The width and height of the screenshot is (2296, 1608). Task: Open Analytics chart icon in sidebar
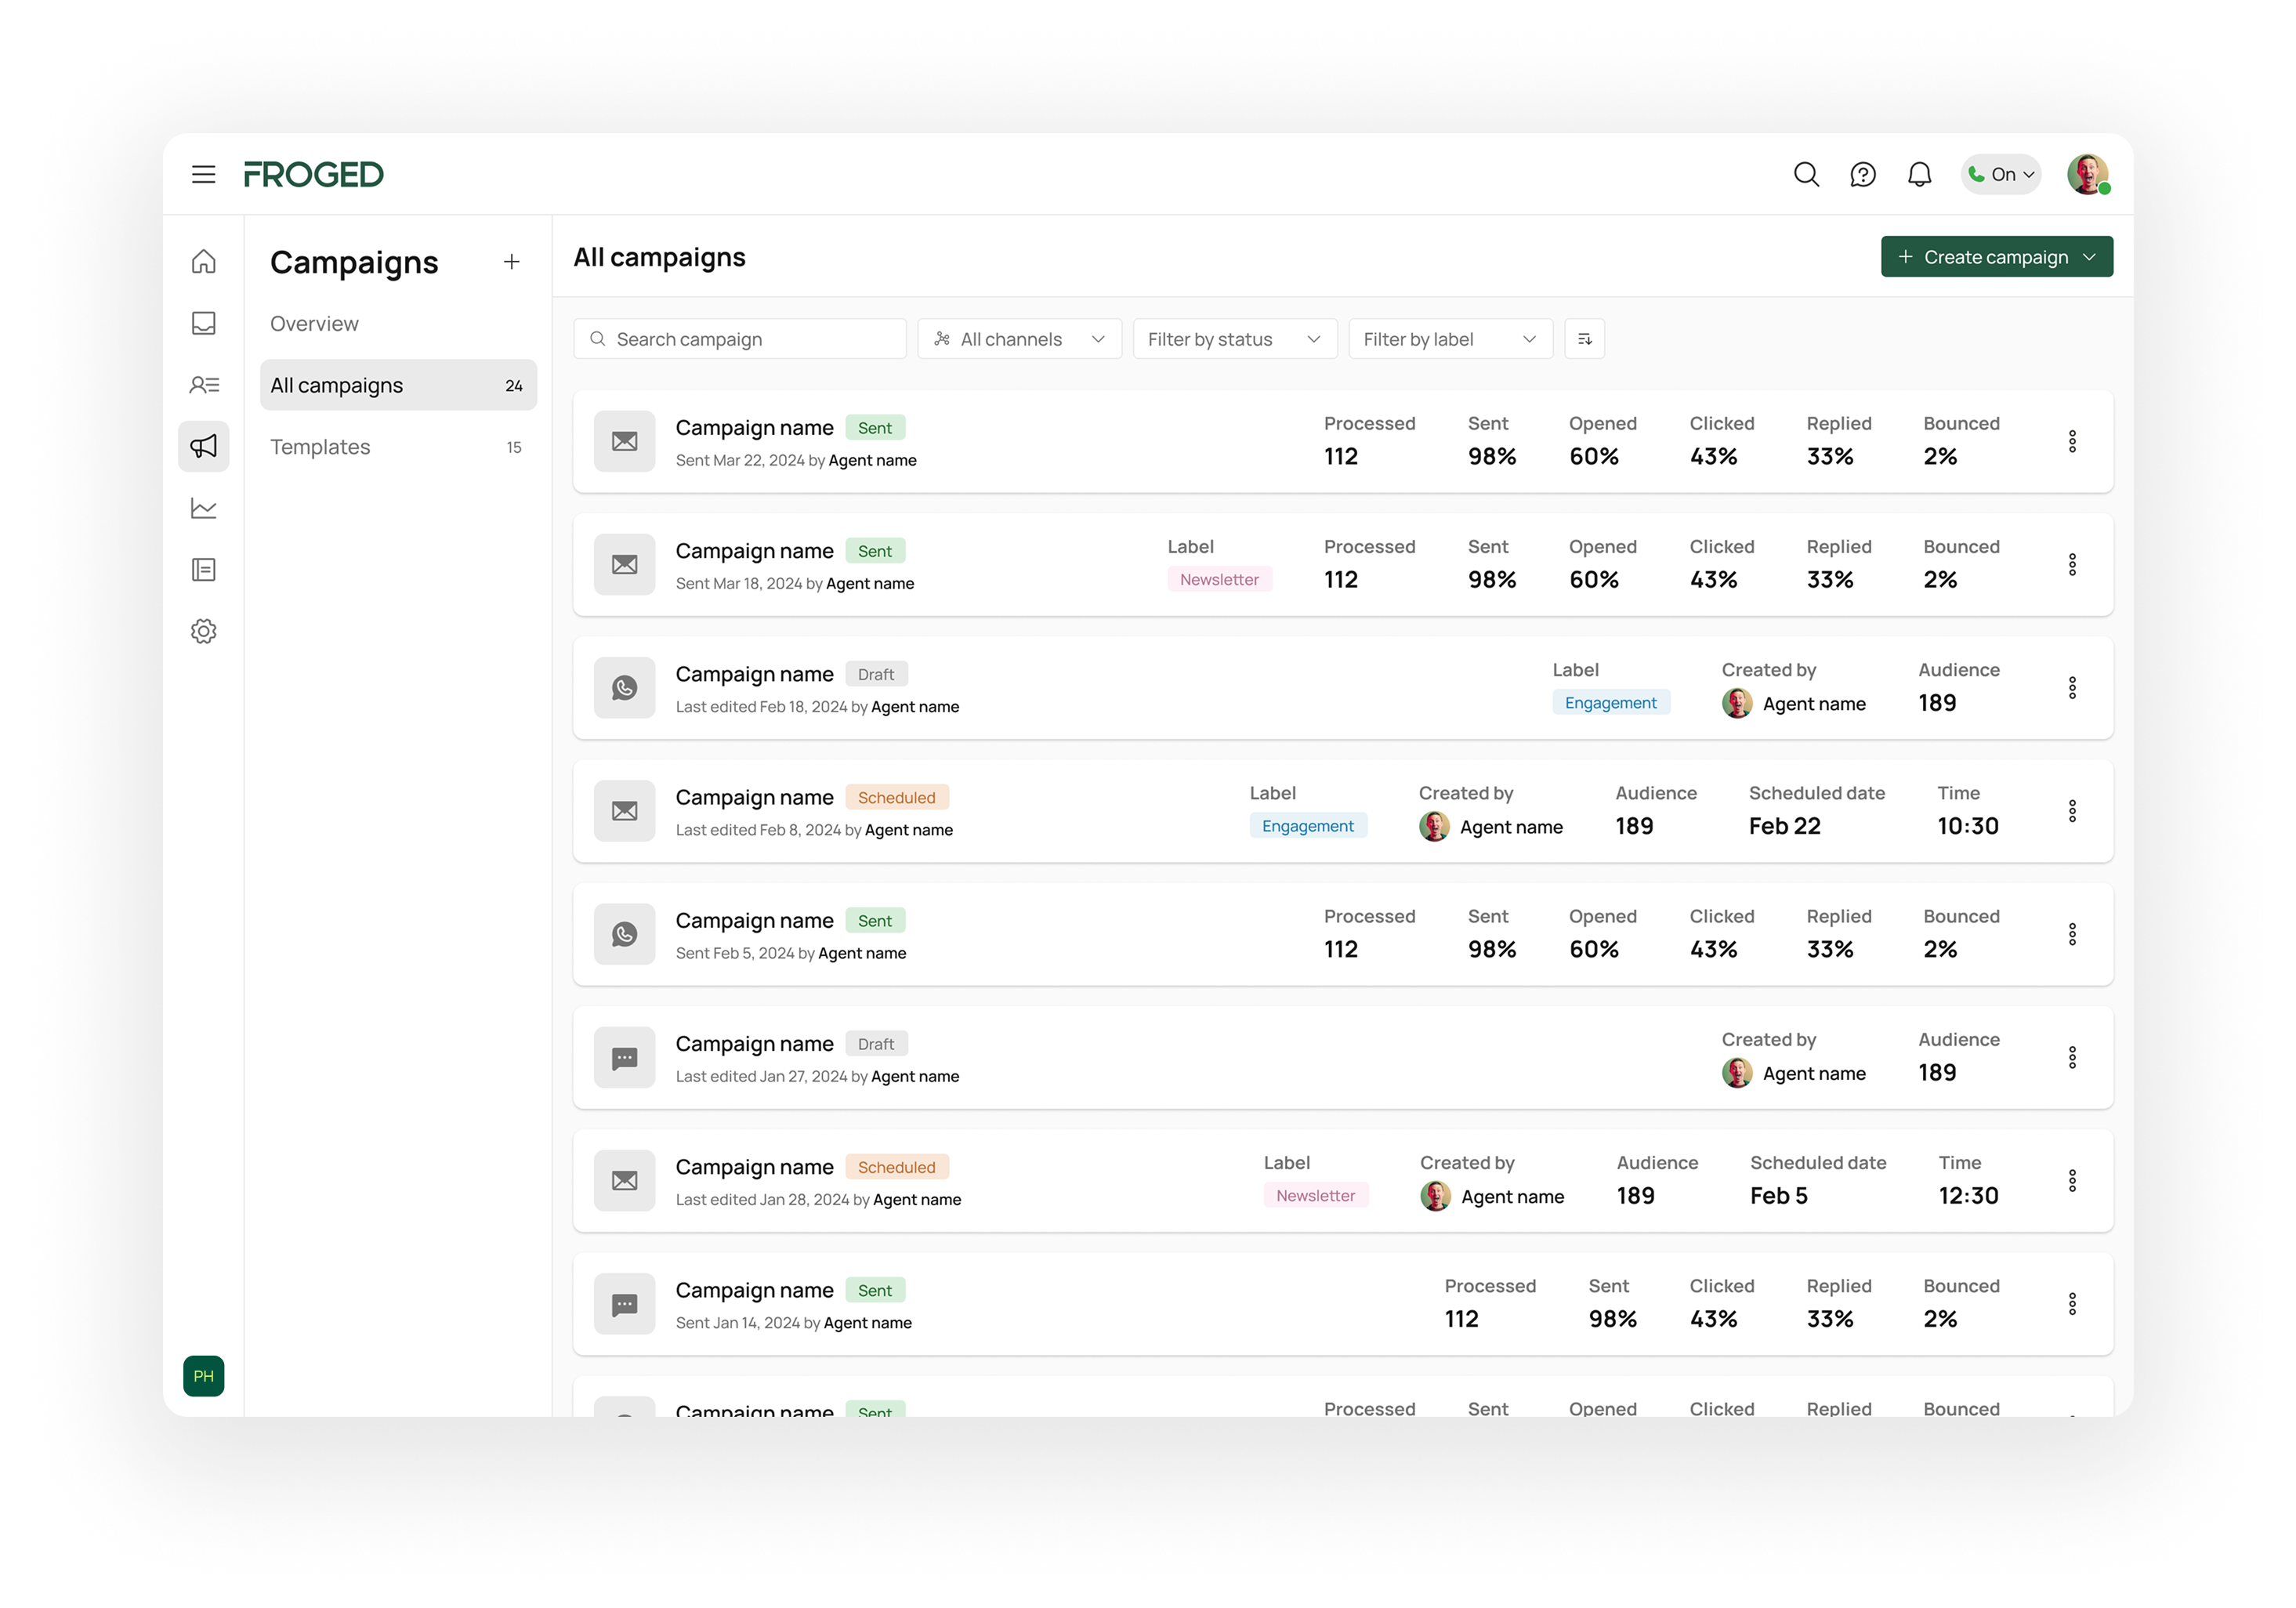[203, 508]
